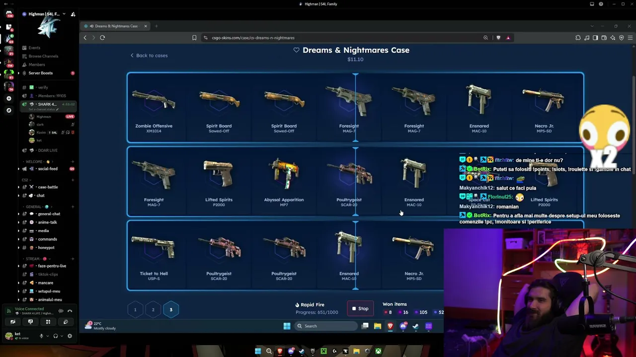
Task: Collapse the WELCOME channel category
Action: pos(38,162)
